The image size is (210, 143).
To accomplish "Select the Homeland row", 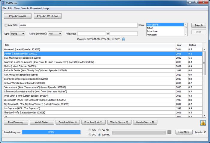I will click(x=103, y=49).
